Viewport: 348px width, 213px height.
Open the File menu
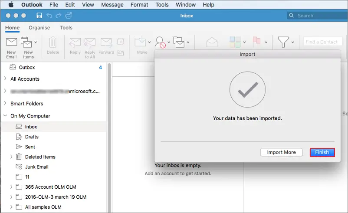point(54,5)
